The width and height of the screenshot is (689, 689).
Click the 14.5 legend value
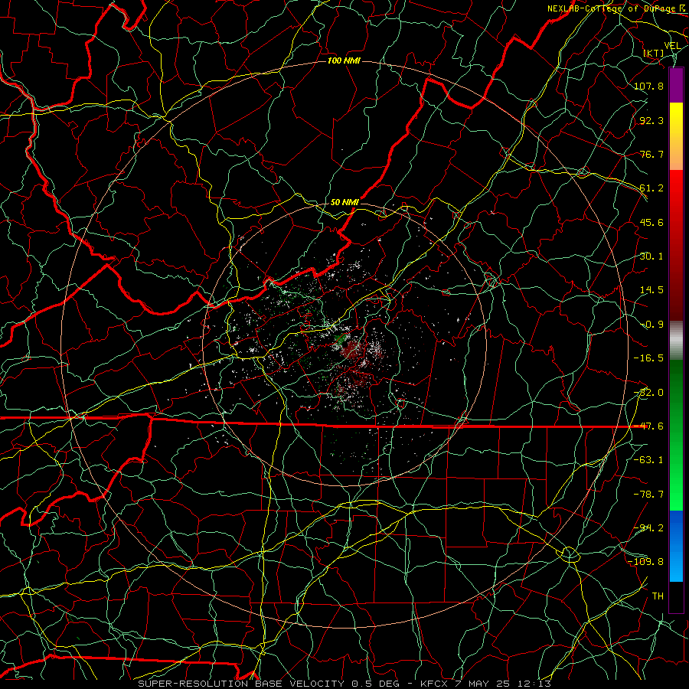651,290
